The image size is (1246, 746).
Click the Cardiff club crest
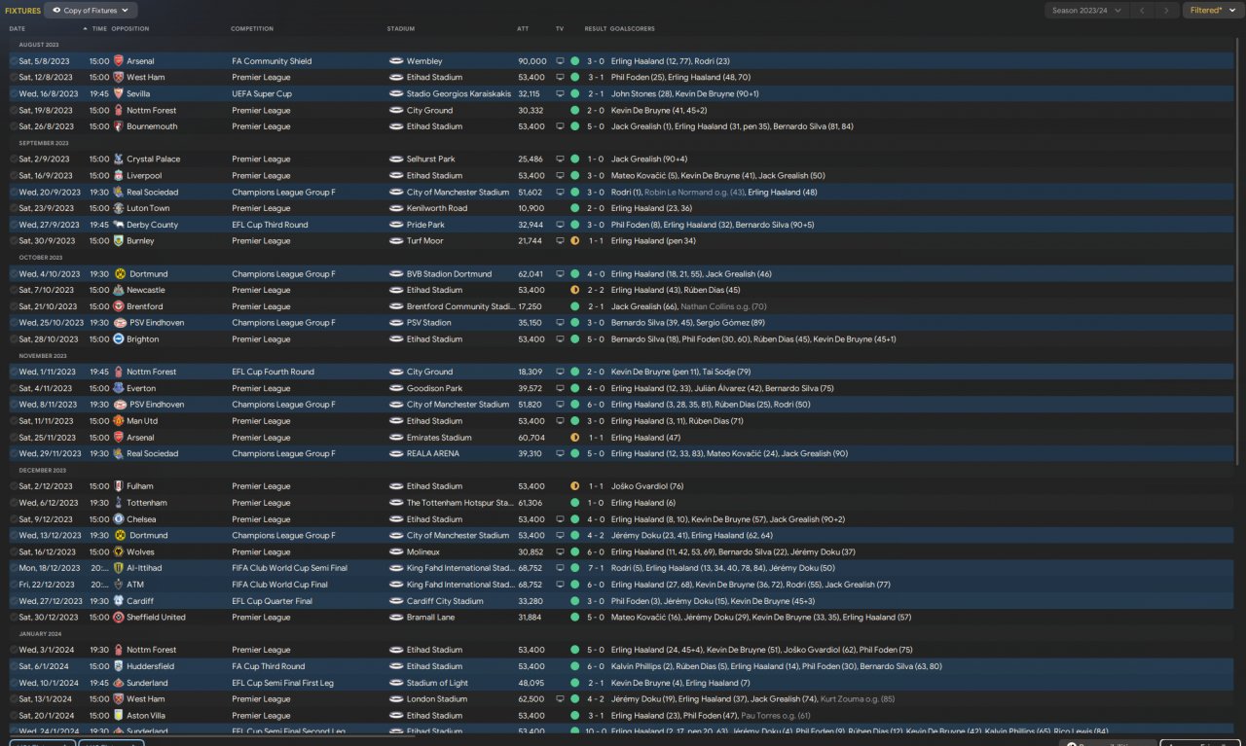[x=119, y=601]
